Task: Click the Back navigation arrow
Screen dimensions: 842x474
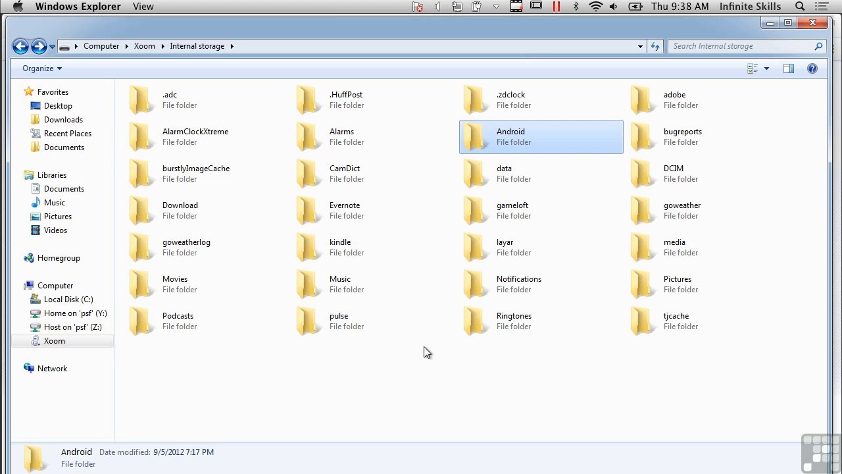Action: click(20, 46)
